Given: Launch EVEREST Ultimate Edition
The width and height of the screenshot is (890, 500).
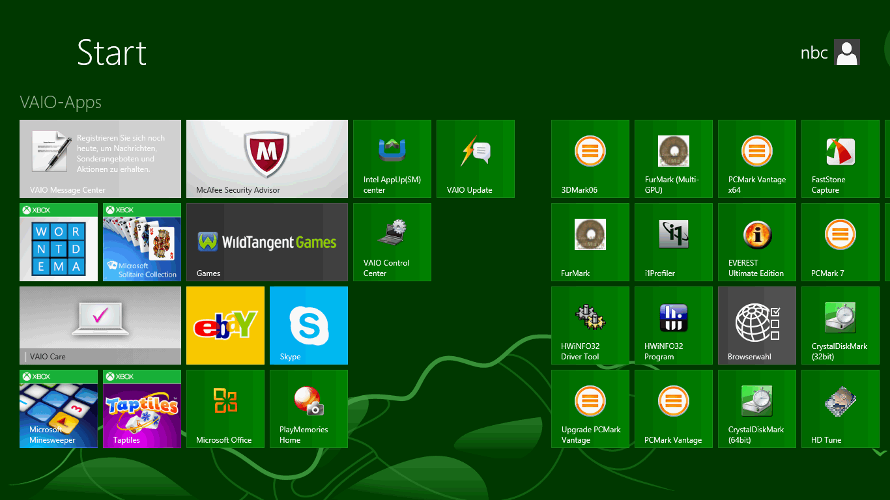Looking at the screenshot, I should 757,242.
